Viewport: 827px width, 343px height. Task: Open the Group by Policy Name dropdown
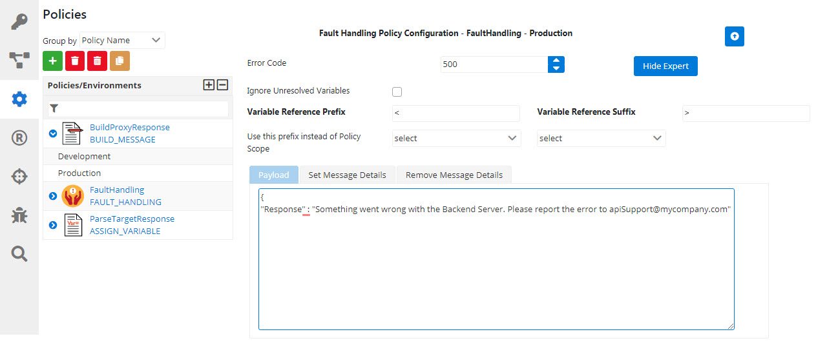tap(122, 40)
